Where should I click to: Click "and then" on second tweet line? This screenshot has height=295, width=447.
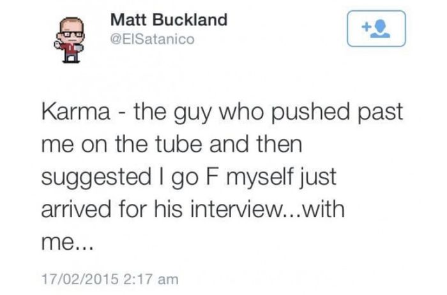tap(255, 146)
